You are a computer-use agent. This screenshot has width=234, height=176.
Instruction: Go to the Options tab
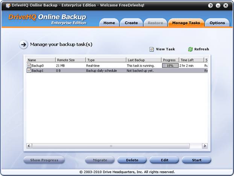tap(217, 23)
